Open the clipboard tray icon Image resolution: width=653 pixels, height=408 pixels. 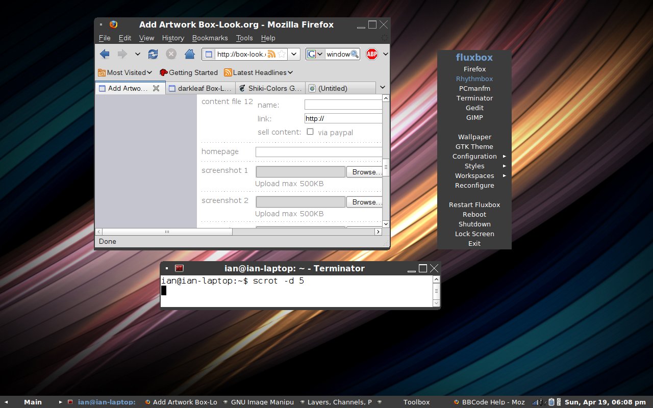551,402
